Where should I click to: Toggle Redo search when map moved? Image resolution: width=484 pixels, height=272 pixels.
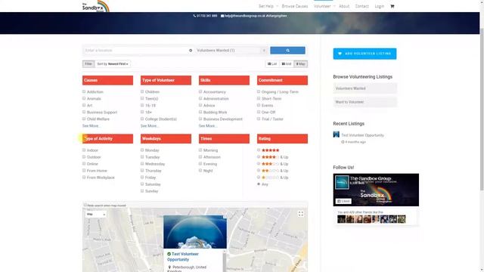[85, 205]
